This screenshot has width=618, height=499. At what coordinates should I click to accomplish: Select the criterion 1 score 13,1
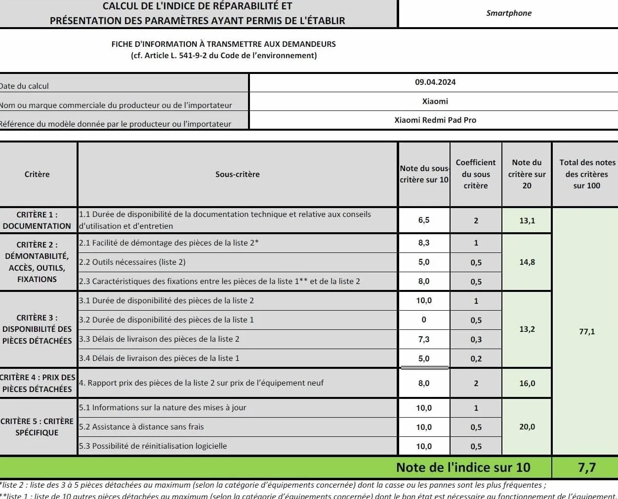coord(527,220)
